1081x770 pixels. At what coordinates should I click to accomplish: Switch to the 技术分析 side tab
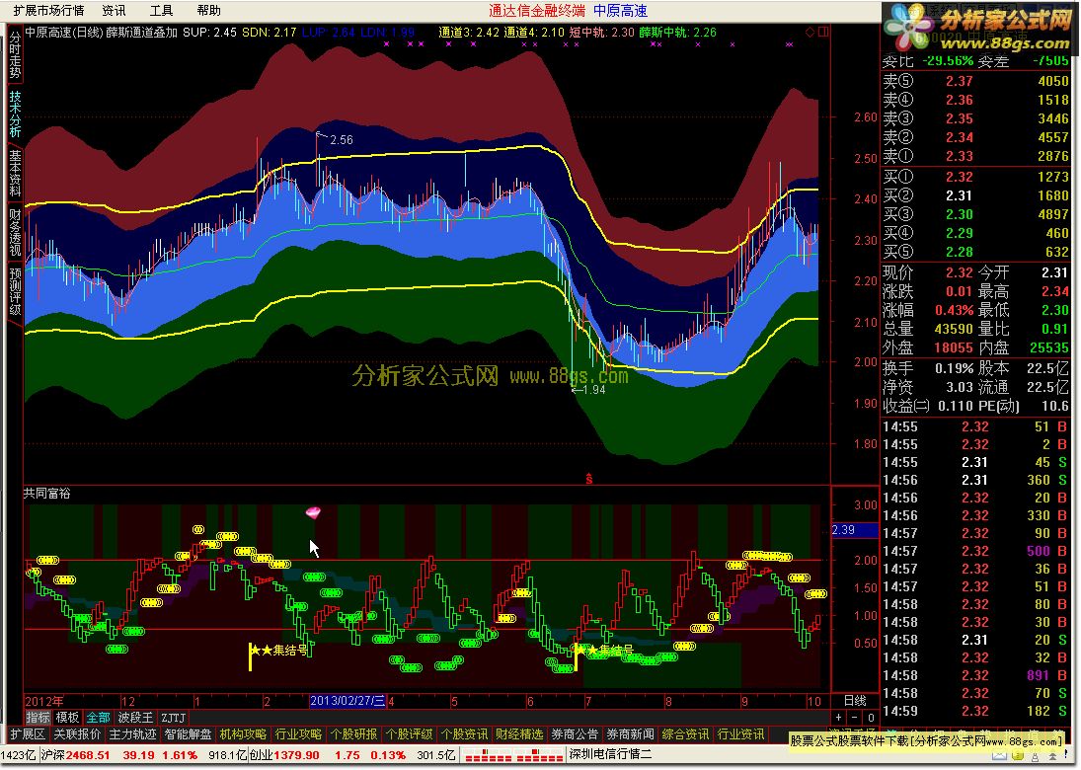15,115
